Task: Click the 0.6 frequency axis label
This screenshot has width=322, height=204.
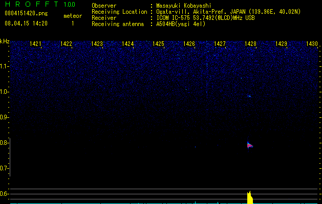Action: [4, 194]
